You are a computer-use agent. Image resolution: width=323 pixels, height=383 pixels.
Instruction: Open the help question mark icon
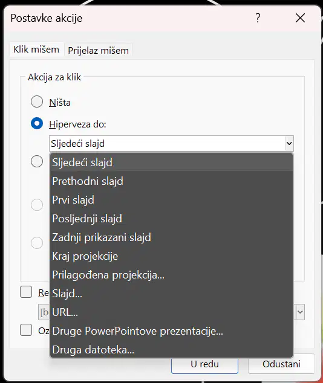[258, 18]
